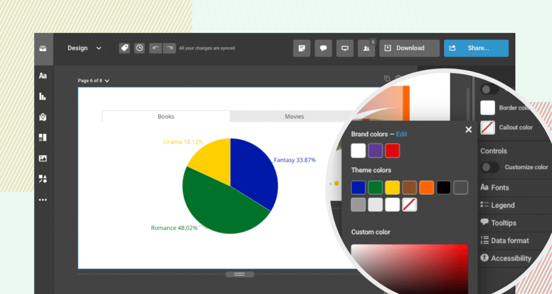The height and width of the screenshot is (294, 552).
Task: Redo the last change
Action: [169, 48]
